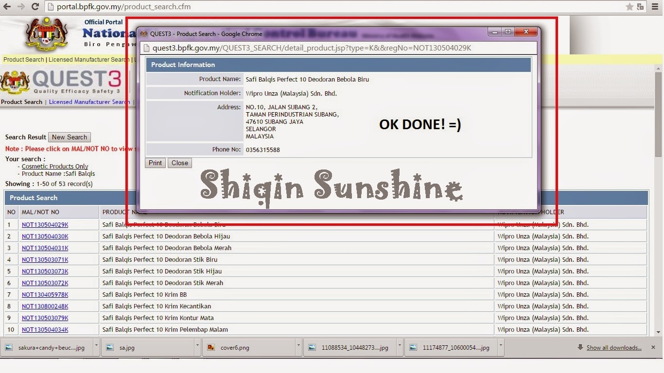
Task: Open the Product Search menu link in yellow bar
Action: (x=24, y=60)
